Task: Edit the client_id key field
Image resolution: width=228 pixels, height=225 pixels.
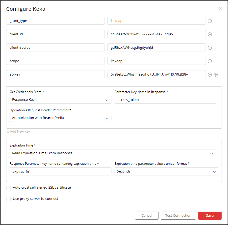Action: (x=55, y=34)
